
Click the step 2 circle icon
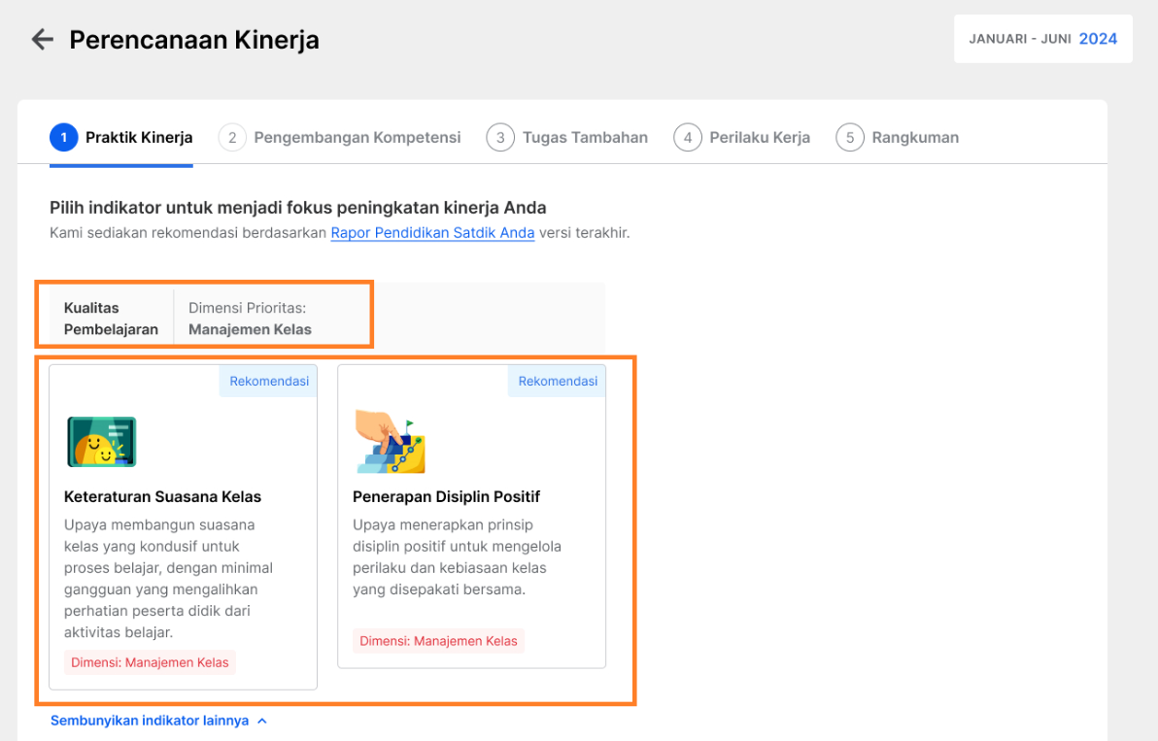(x=232, y=137)
